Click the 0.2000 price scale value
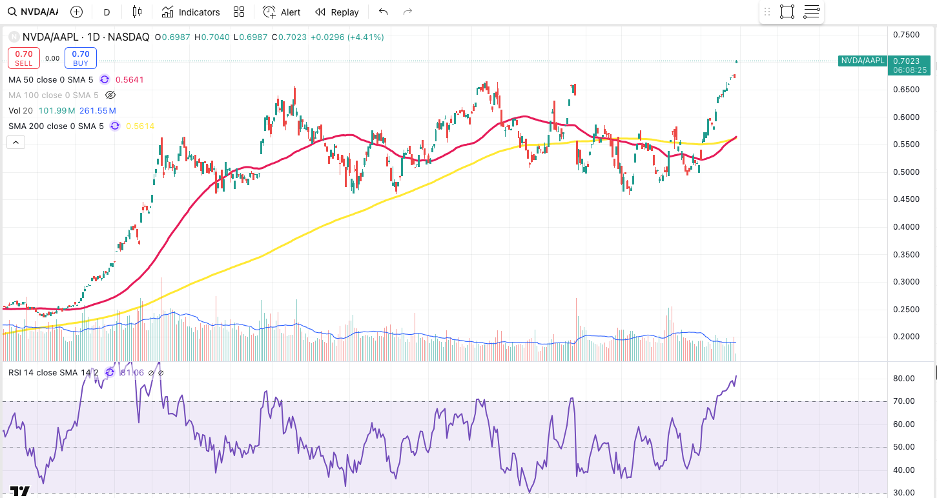 (x=906, y=337)
